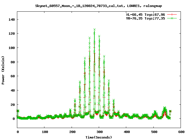Click the y-axis tick label 120

click(12, 34)
